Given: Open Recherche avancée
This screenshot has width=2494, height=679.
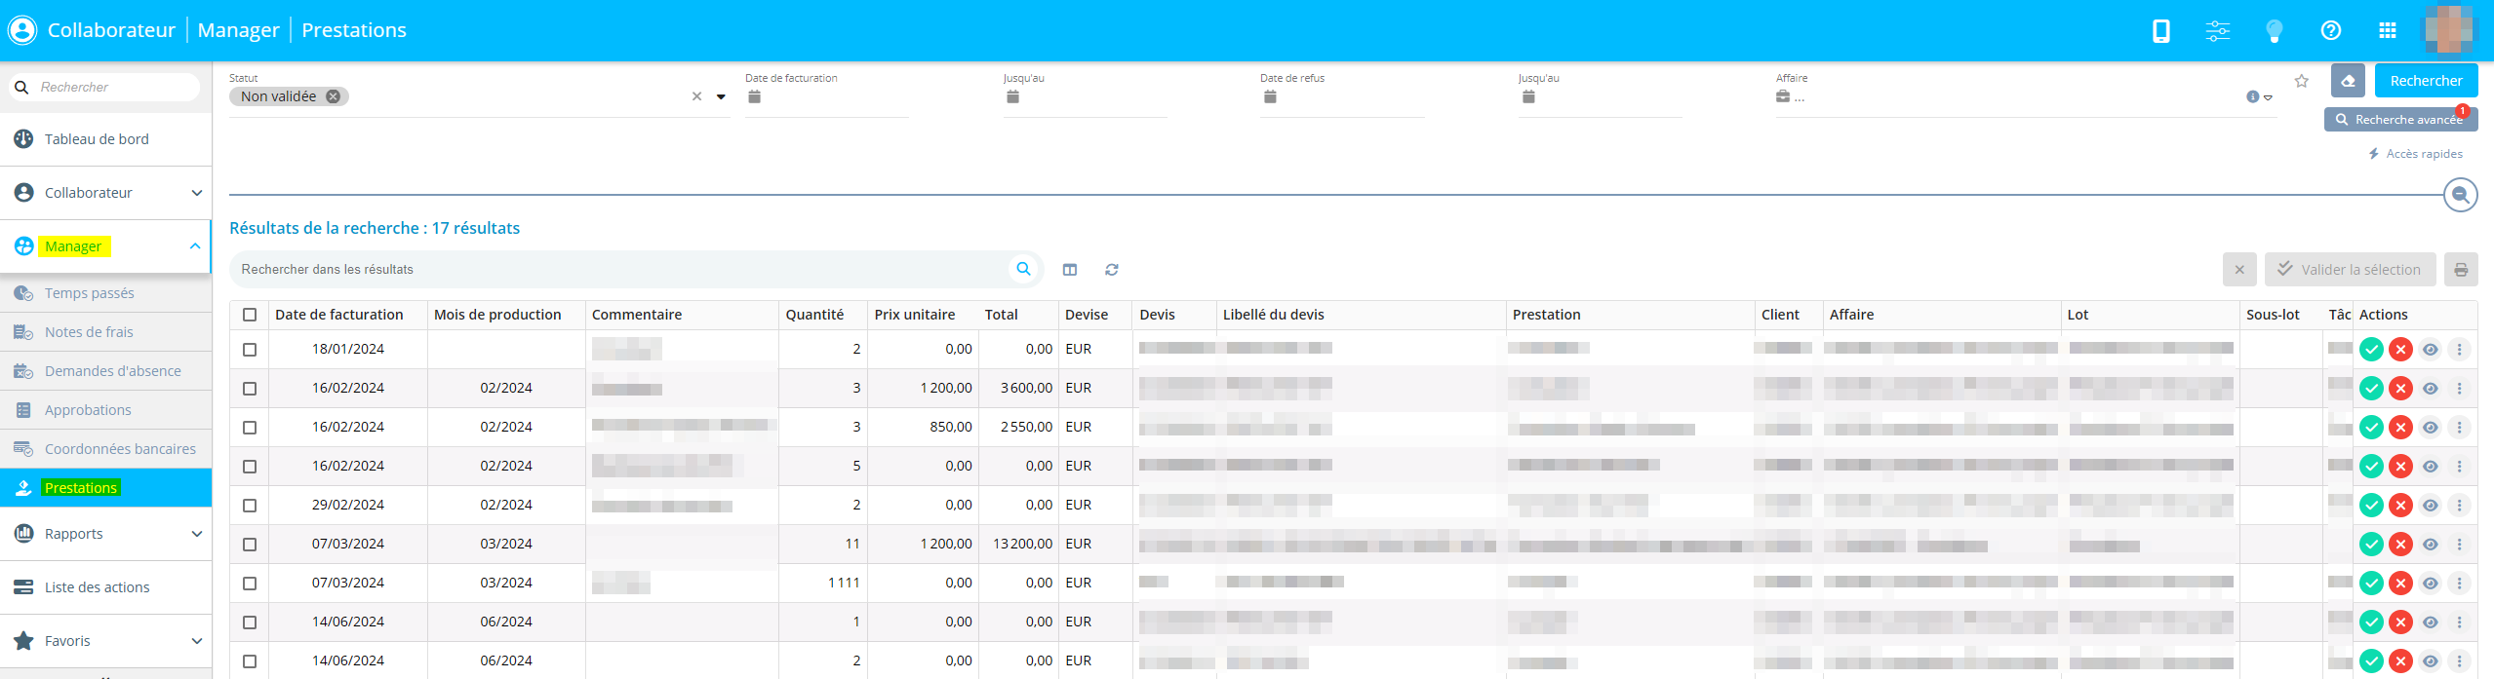Looking at the screenshot, I should 2400,120.
